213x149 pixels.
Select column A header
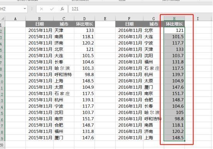click(15, 18)
